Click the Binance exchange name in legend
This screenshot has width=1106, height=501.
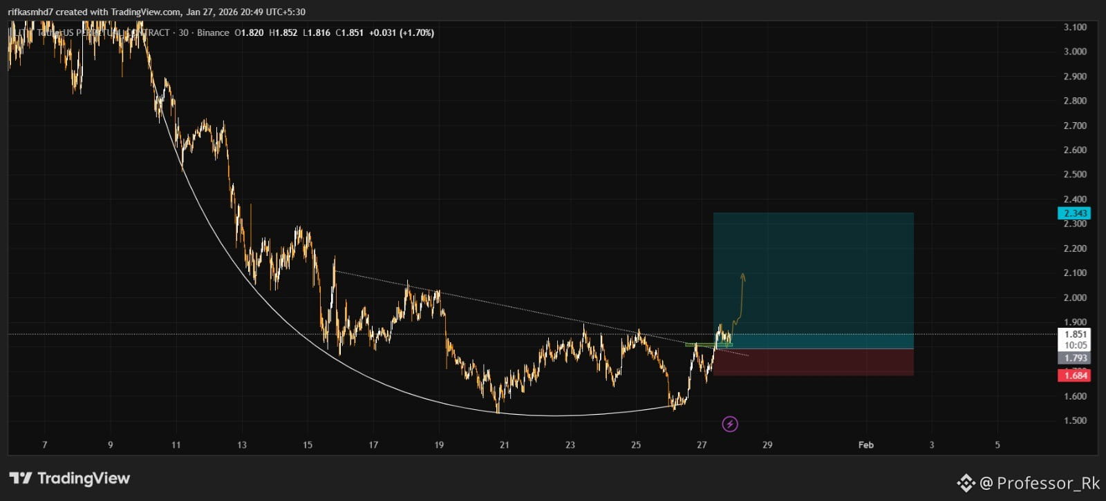(213, 32)
